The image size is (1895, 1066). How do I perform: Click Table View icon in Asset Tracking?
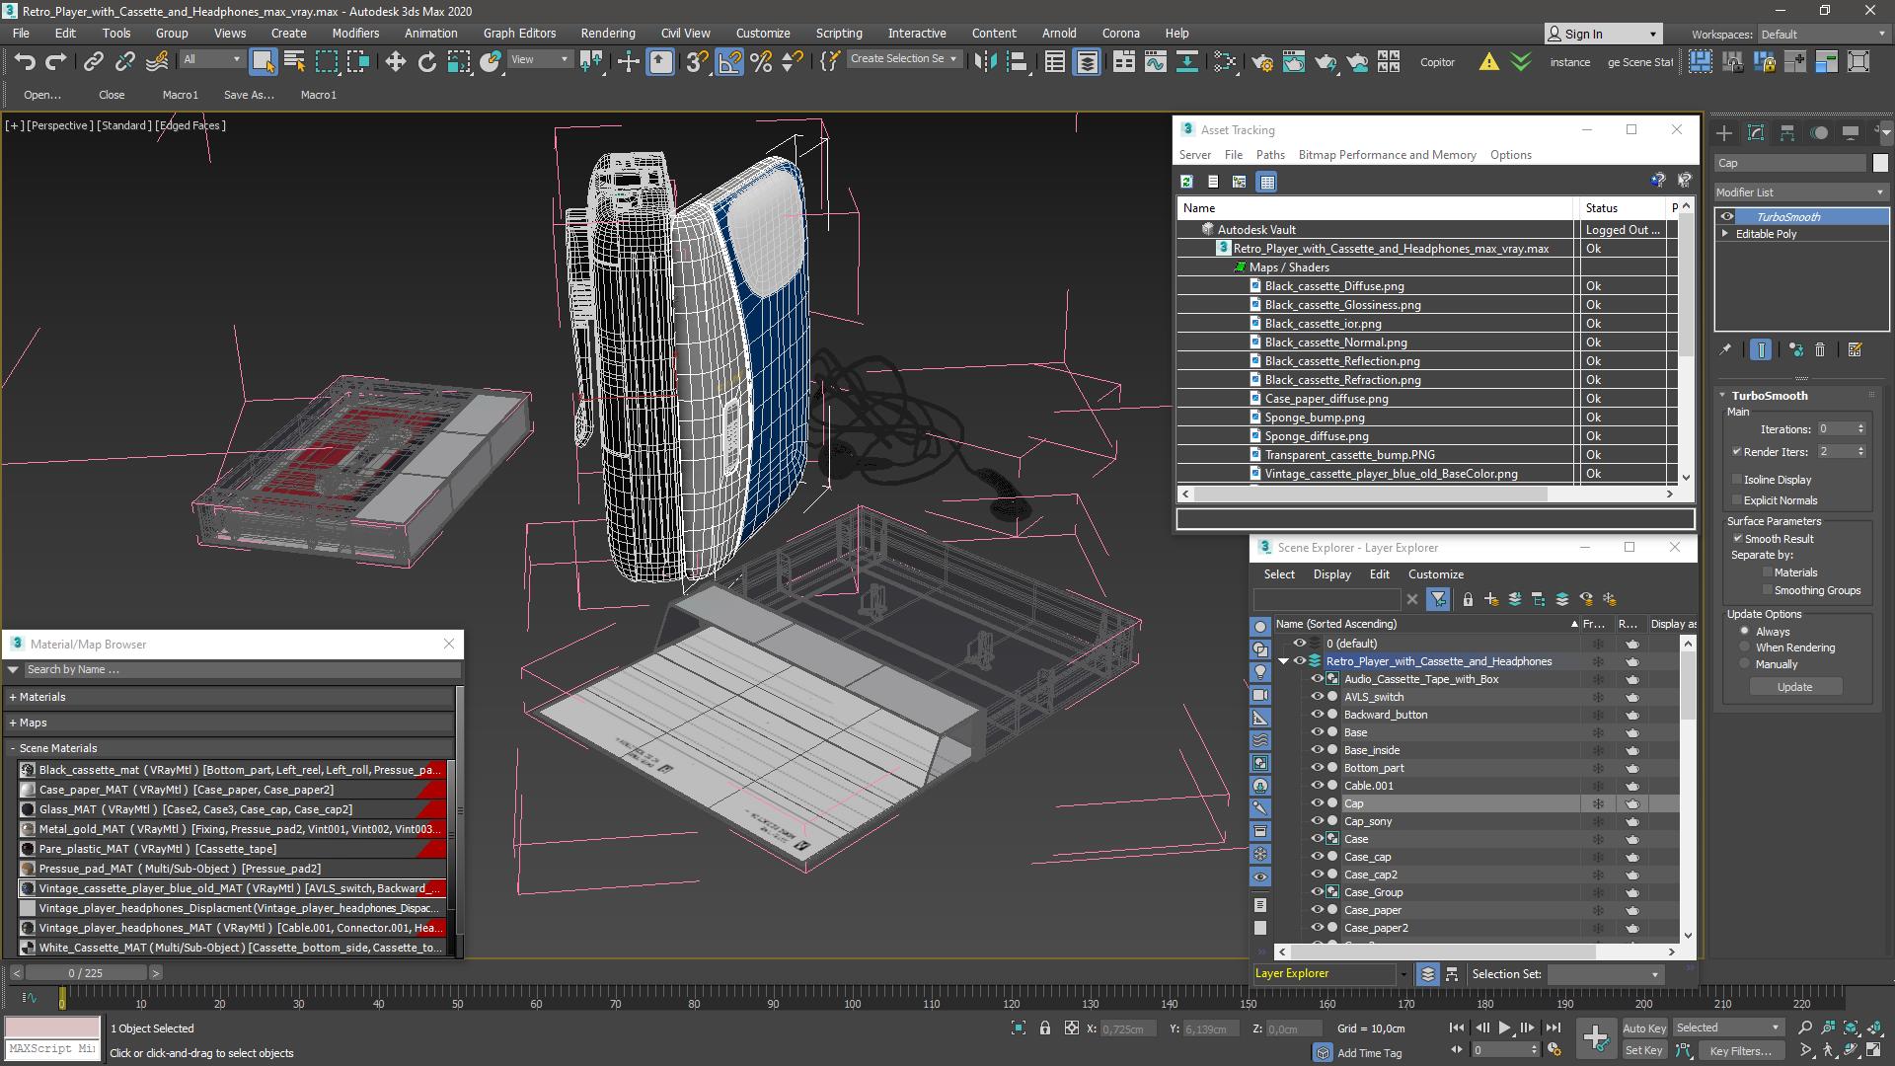click(1267, 182)
